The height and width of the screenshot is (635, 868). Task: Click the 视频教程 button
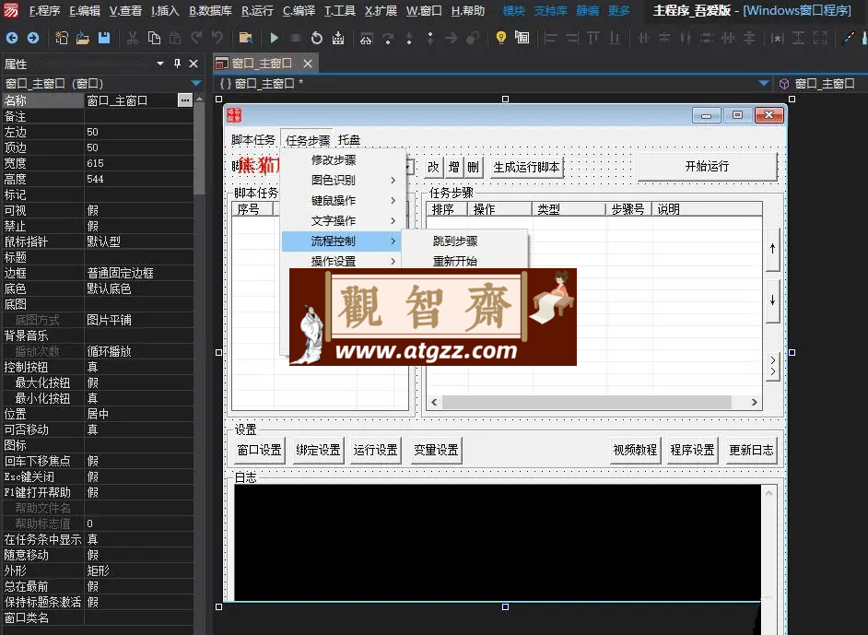coord(635,450)
